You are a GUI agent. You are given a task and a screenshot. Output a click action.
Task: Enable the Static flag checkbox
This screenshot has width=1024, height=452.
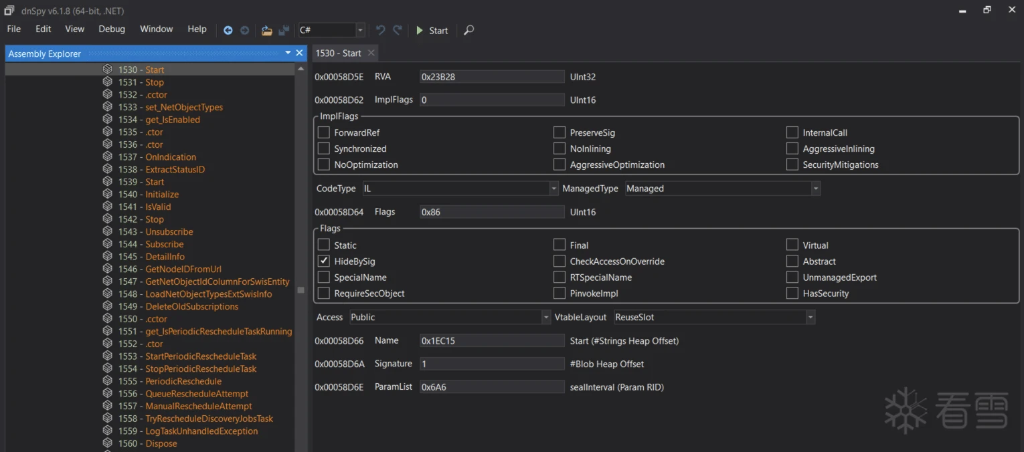coord(324,245)
